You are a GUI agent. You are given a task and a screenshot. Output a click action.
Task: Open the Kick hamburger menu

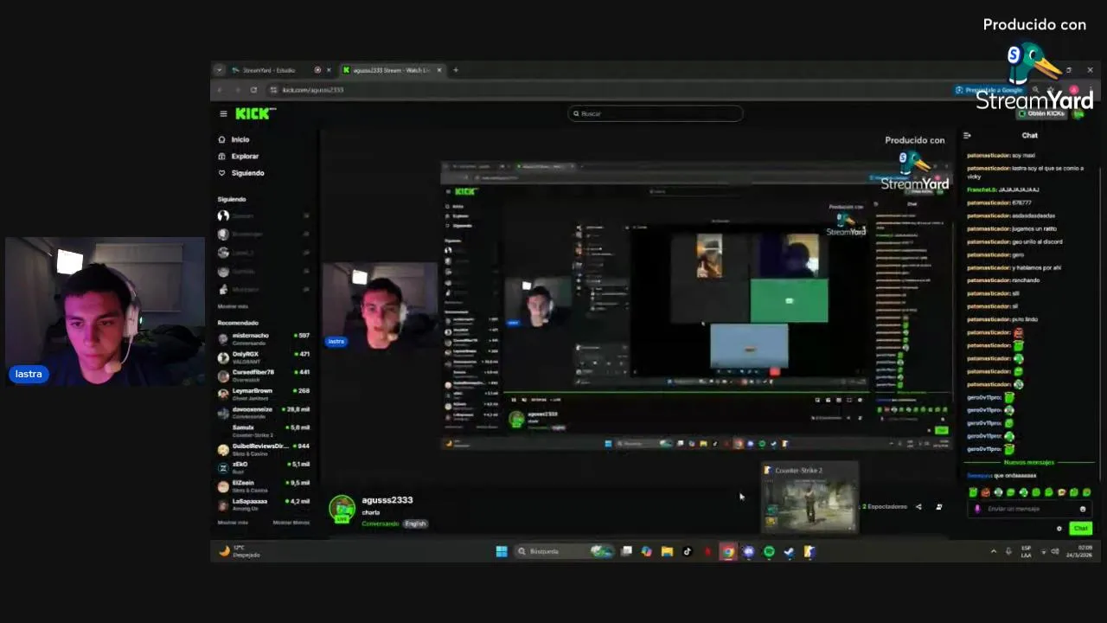(x=223, y=113)
